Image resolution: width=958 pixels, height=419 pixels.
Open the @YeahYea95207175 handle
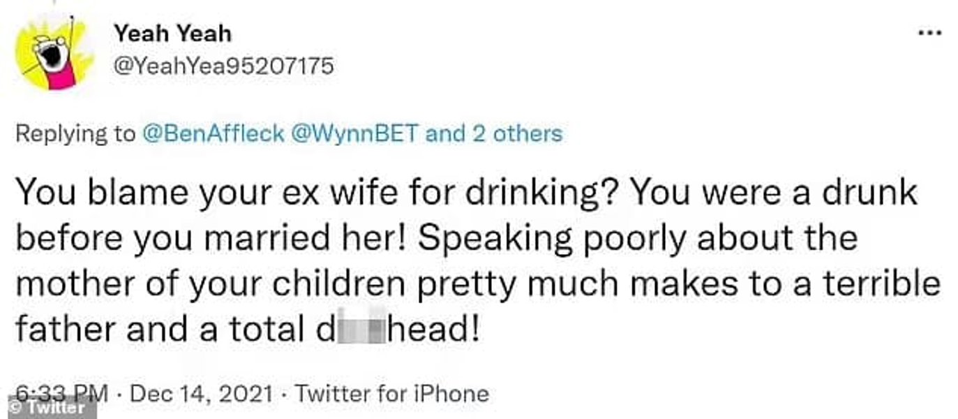coord(223,66)
